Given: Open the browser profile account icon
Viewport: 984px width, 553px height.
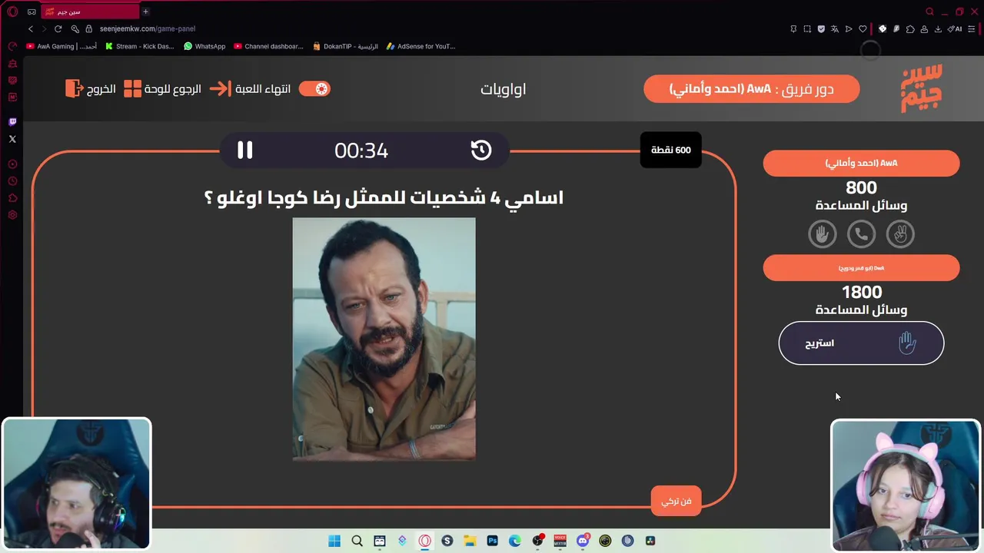Looking at the screenshot, I should [x=924, y=29].
